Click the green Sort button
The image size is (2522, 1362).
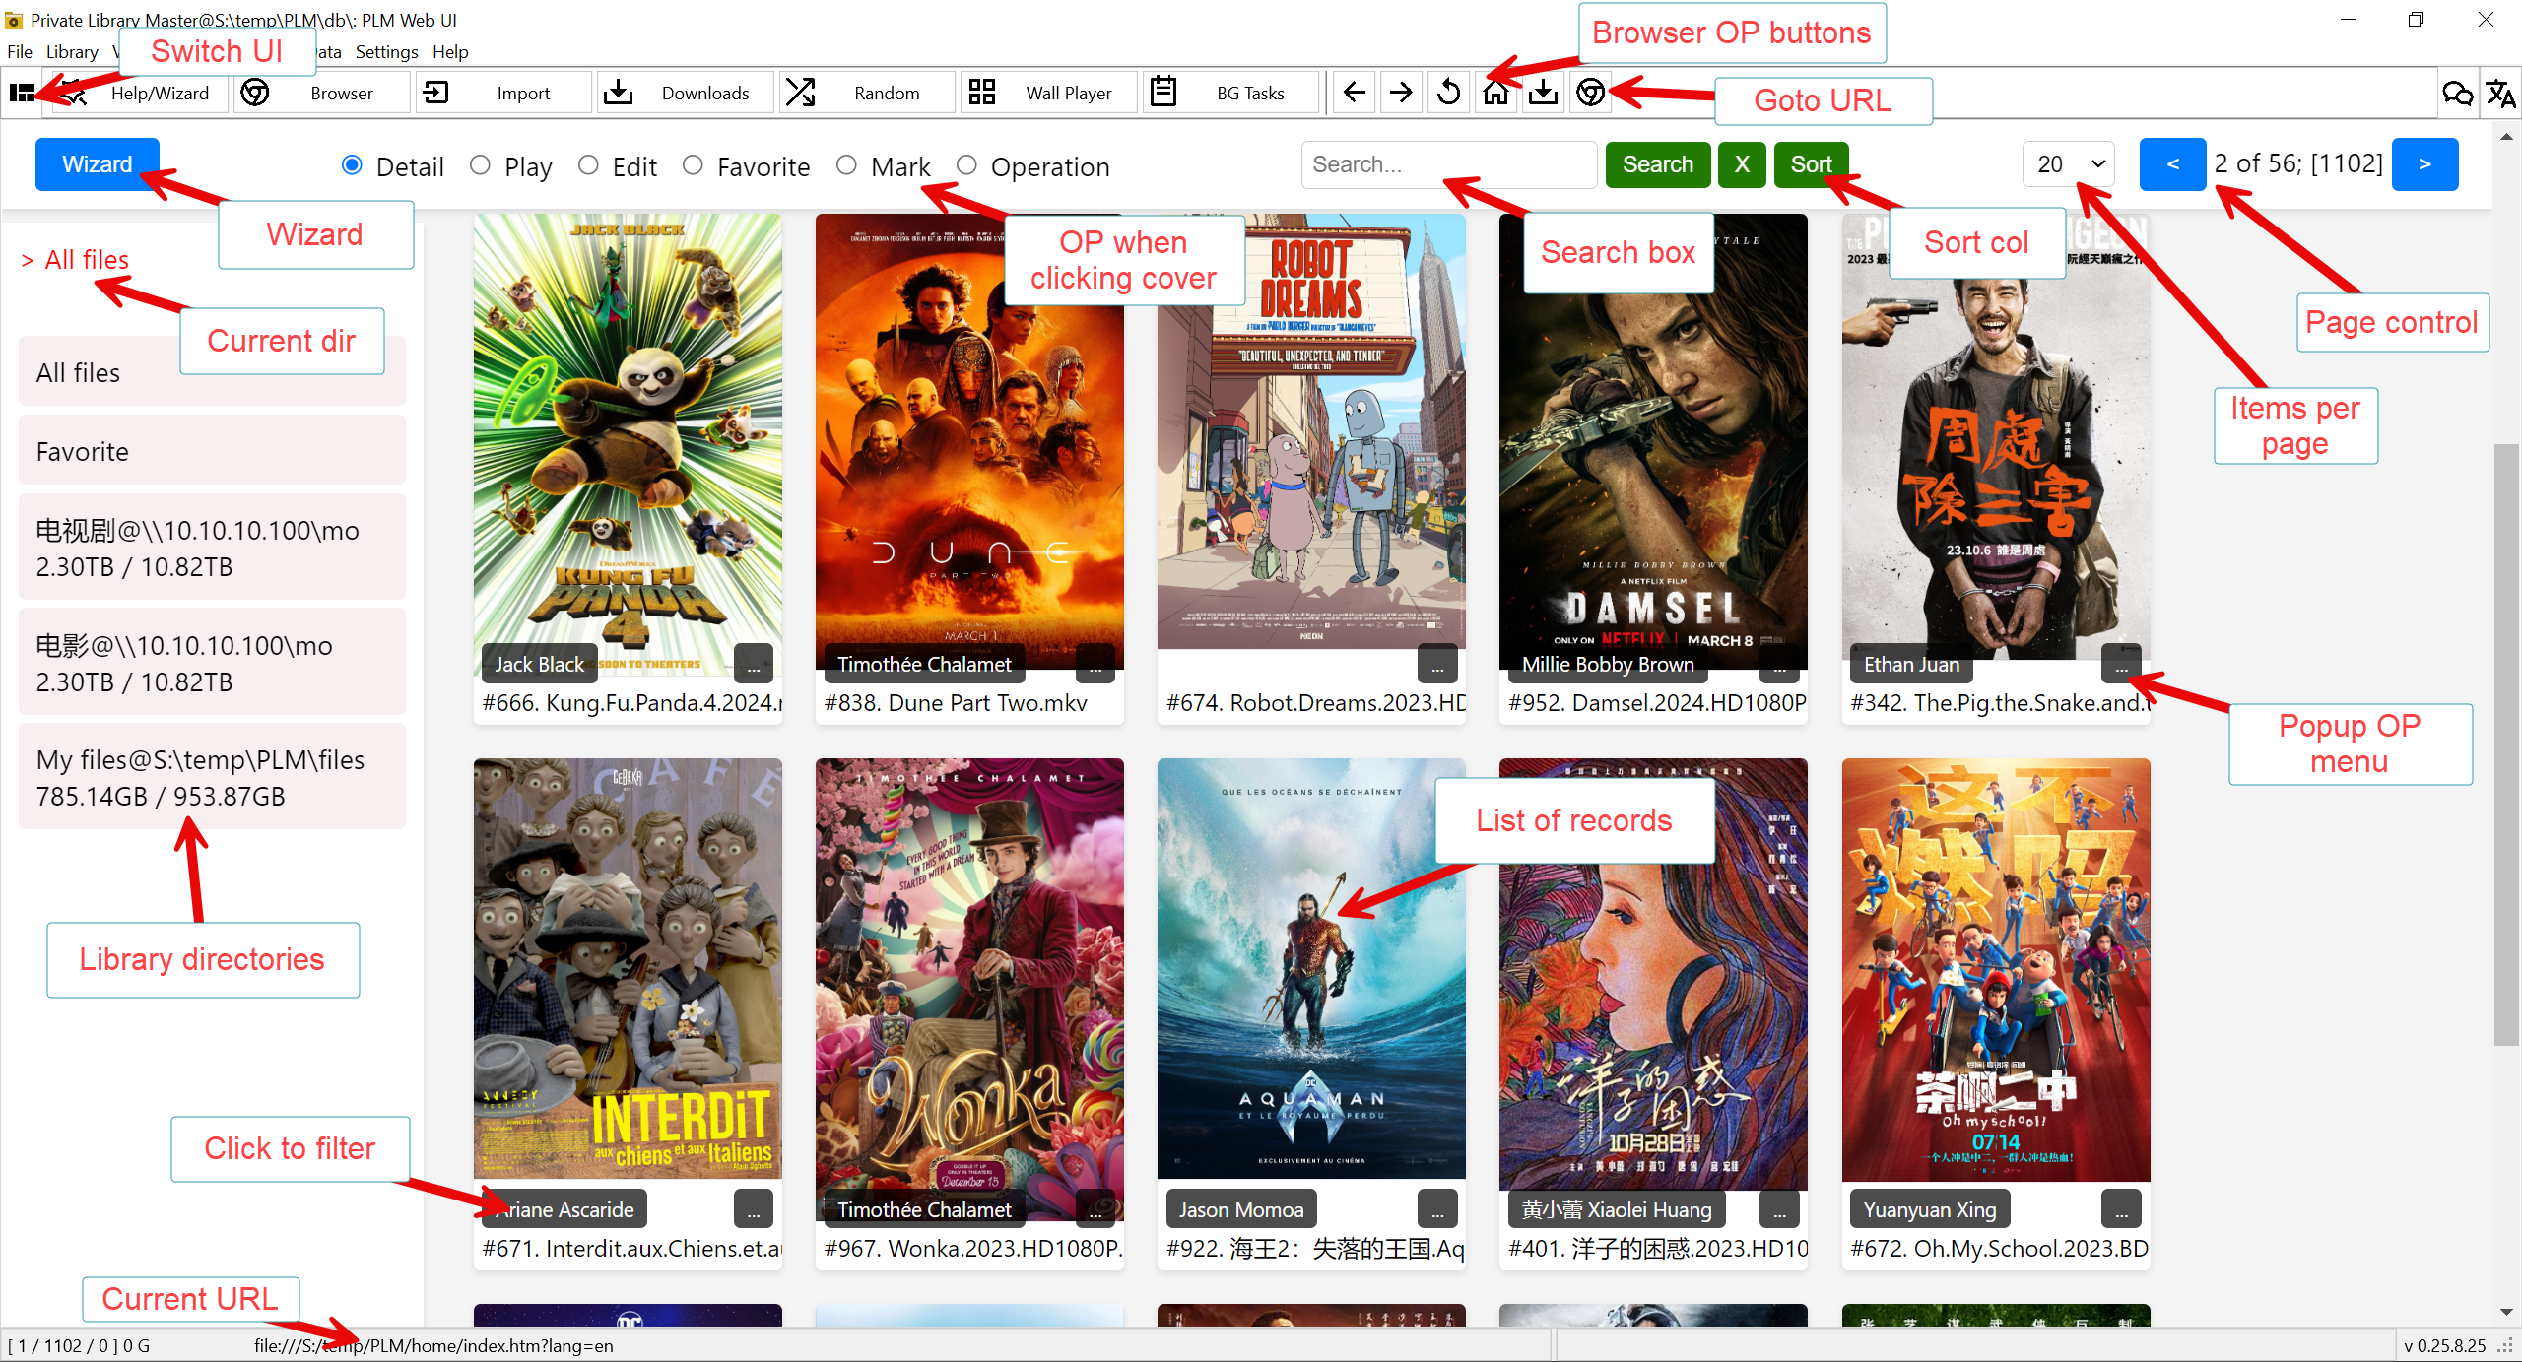(1811, 164)
